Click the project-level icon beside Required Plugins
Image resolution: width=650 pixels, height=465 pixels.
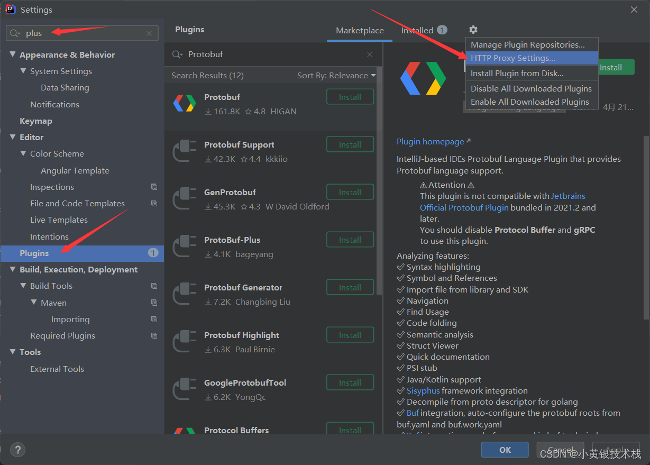(x=154, y=335)
